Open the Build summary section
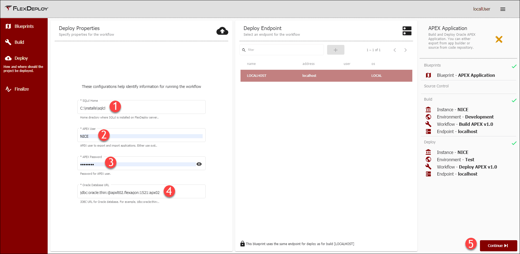The image size is (520, 254). click(x=428, y=99)
